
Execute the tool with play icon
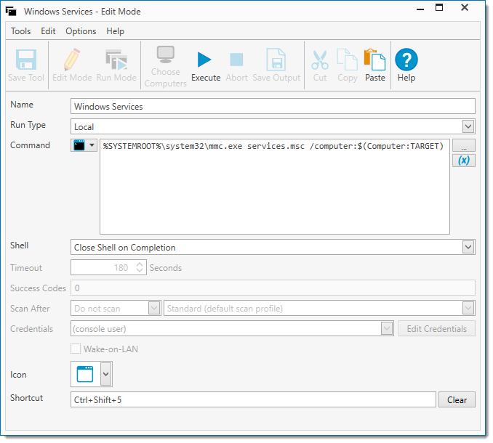click(204, 60)
